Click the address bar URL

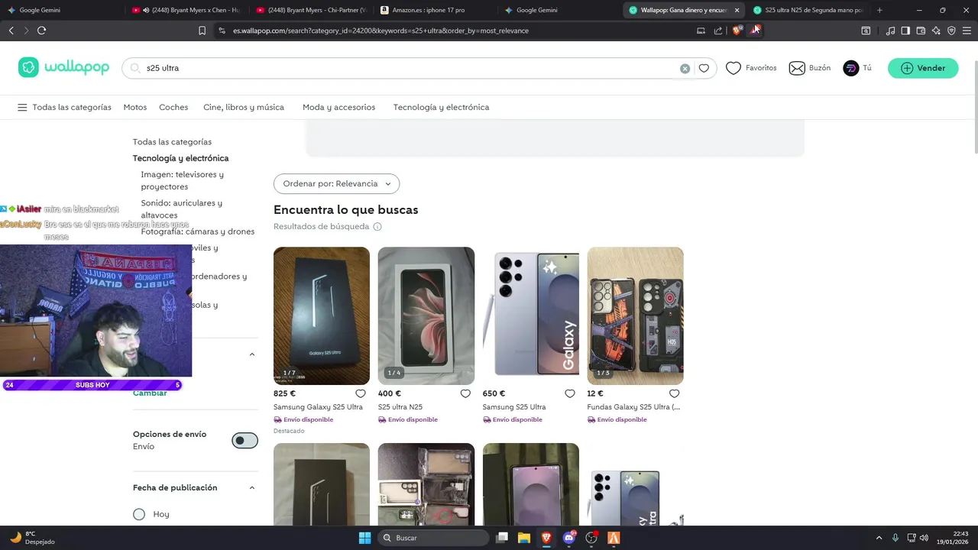pos(381,31)
